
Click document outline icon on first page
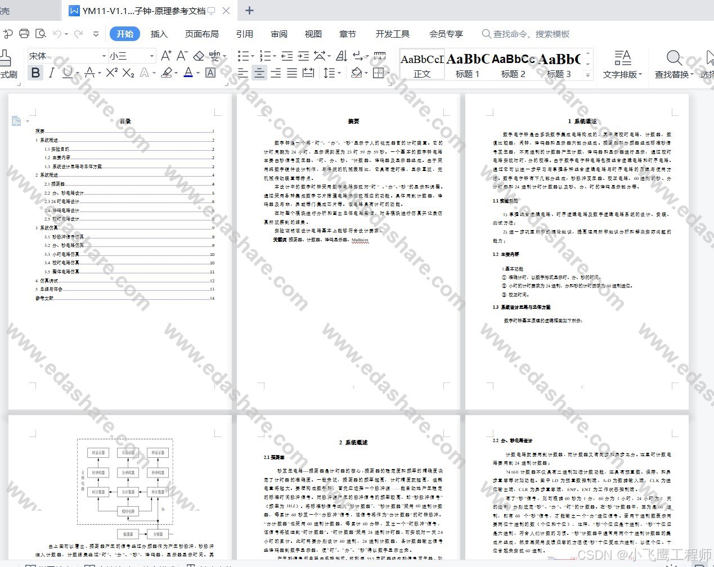16,121
